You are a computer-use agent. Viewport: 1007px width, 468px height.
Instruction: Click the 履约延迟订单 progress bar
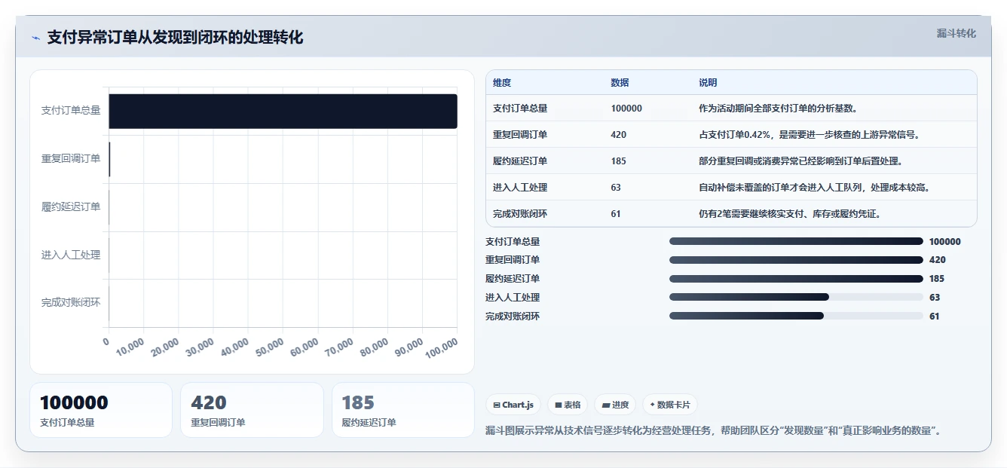(x=796, y=279)
